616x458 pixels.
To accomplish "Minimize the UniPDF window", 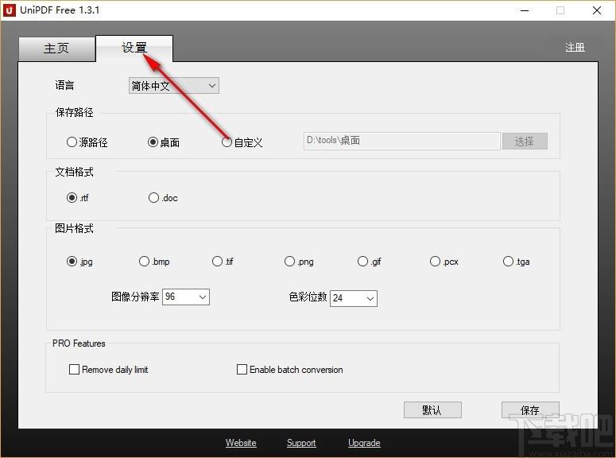I will coord(525,10).
